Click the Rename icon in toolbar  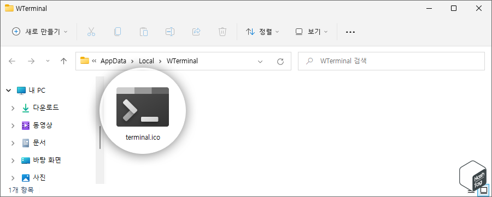tap(170, 32)
